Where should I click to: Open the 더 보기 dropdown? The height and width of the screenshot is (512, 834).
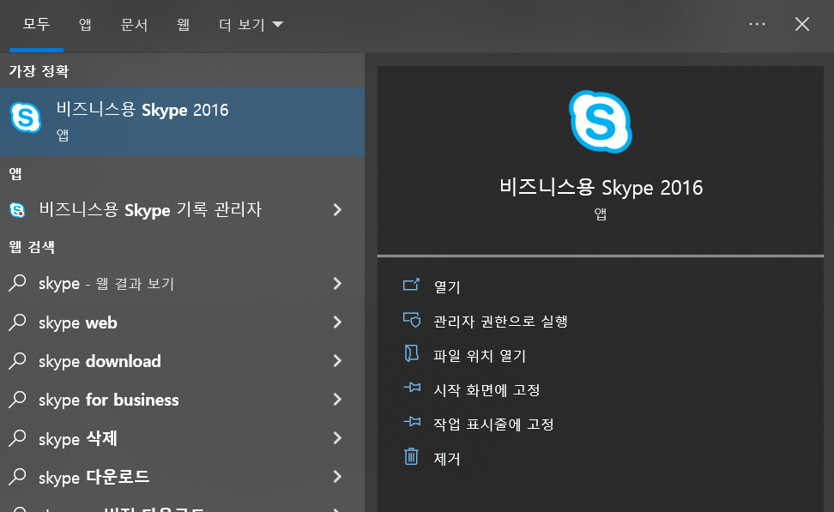[x=251, y=25]
